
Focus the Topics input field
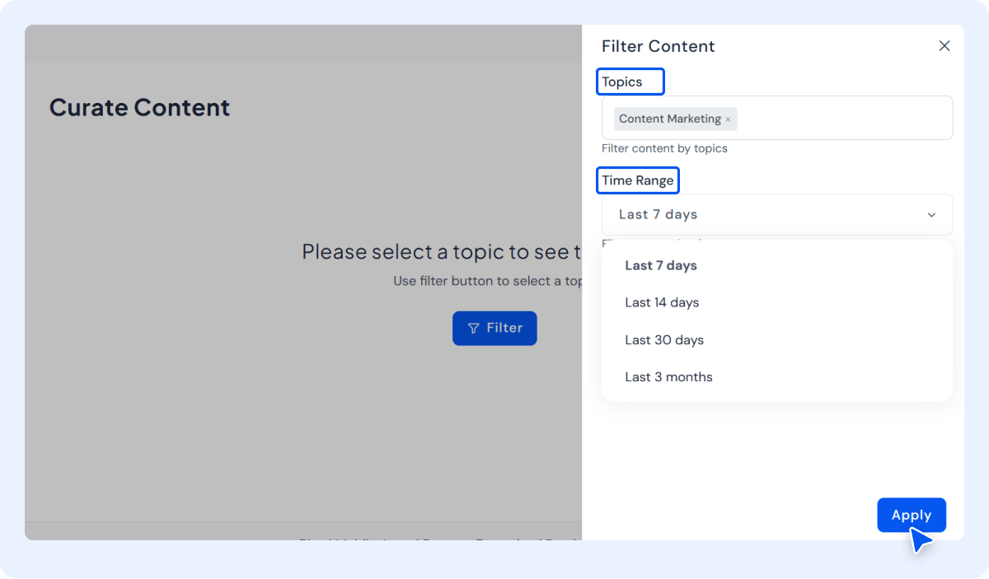[x=841, y=119]
